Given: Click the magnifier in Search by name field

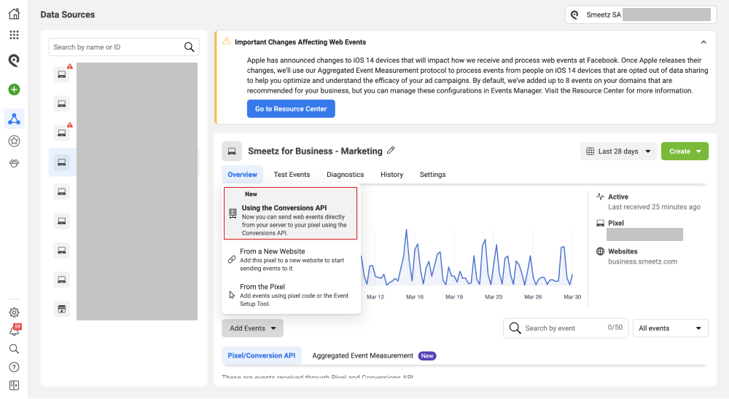Looking at the screenshot, I should tap(189, 47).
